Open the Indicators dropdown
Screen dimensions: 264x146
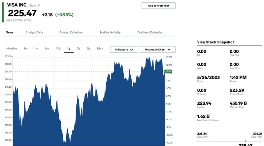click(124, 49)
